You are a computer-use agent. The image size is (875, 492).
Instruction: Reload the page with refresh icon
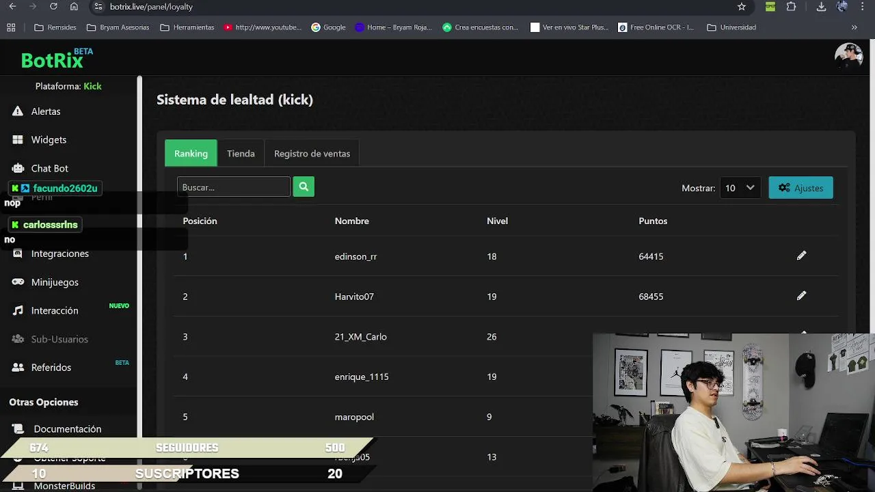[x=53, y=7]
